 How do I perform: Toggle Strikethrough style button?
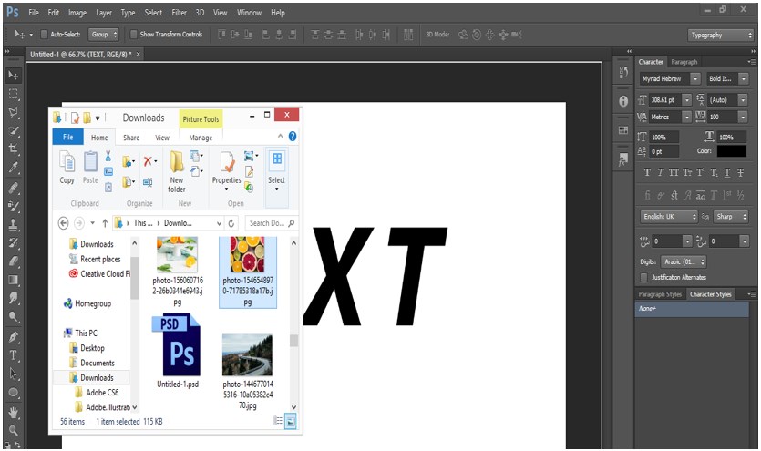[x=741, y=172]
